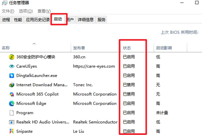202x135 pixels.
Task: Switch to the 详细信息 tab
Action: (x=86, y=20)
